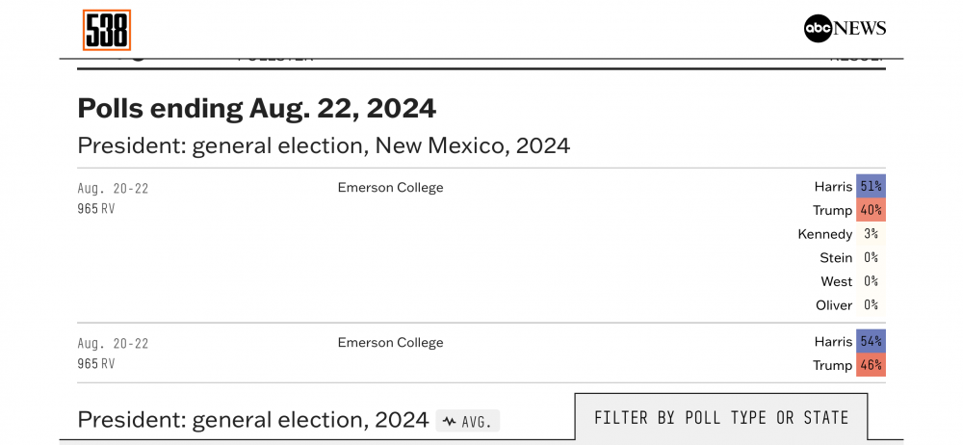Click the Harris 54% result box
The width and height of the screenshot is (963, 445).
tap(871, 341)
